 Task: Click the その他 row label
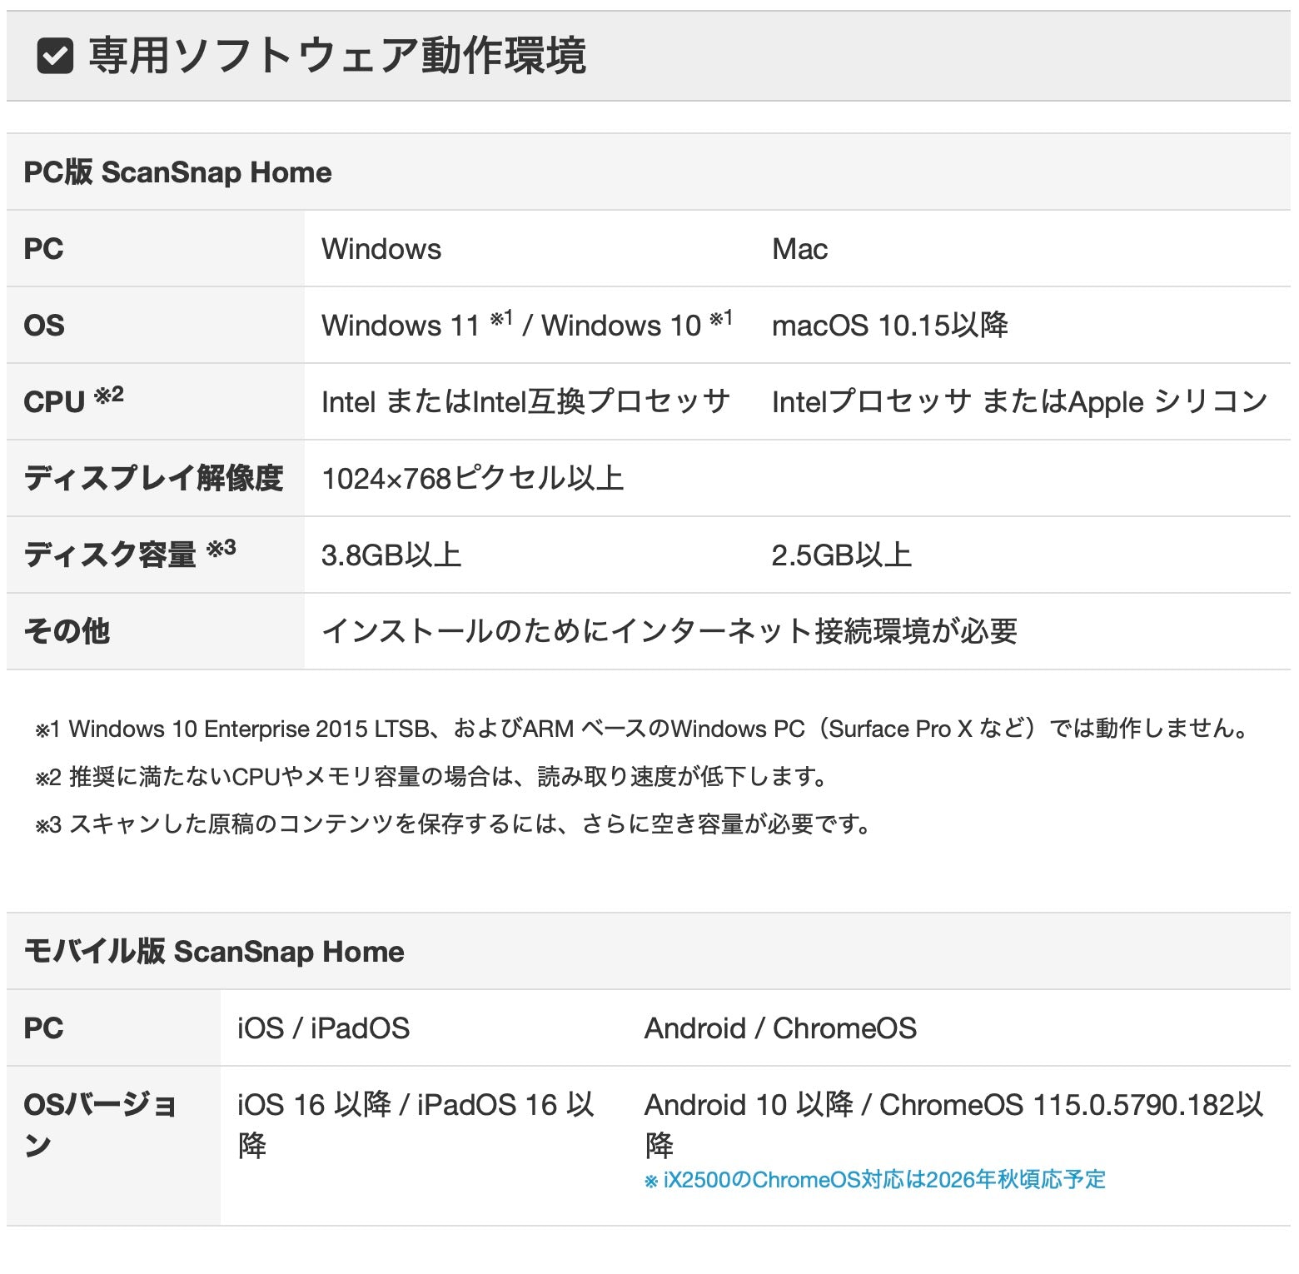tap(156, 631)
